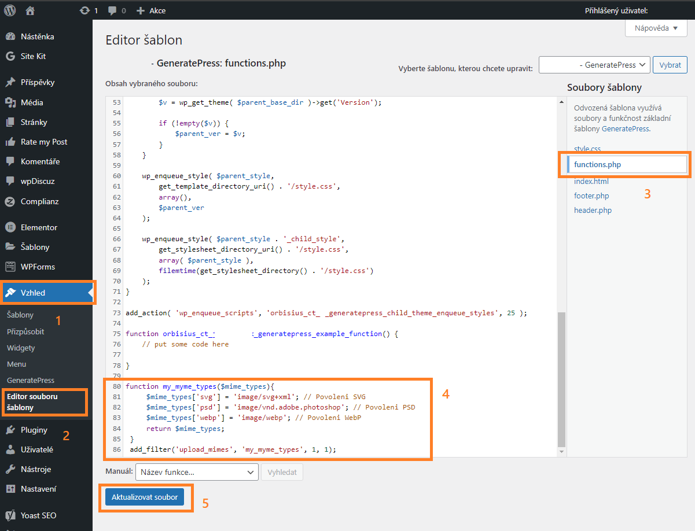This screenshot has height=531, width=695.
Task: Open GeneratePress in the Vzhled submenu
Action: 31,380
